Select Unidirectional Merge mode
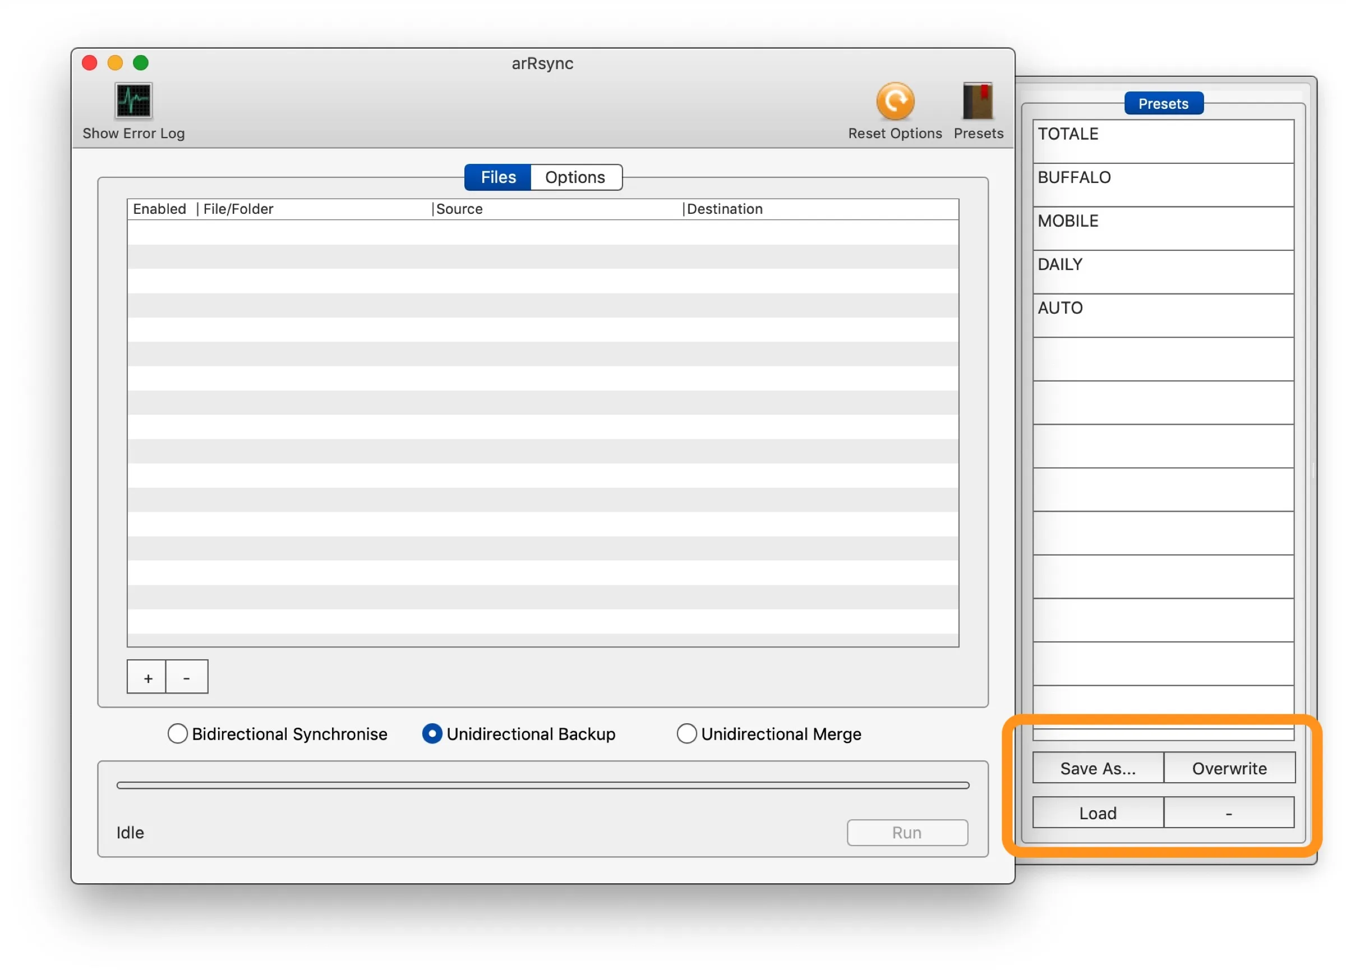The height and width of the screenshot is (978, 1346). (x=685, y=733)
